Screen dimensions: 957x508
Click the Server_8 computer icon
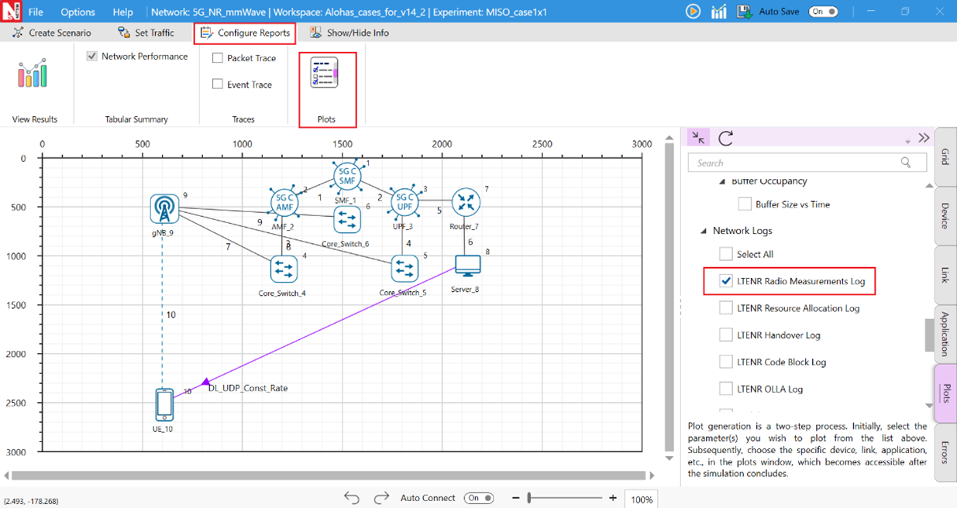pos(467,266)
